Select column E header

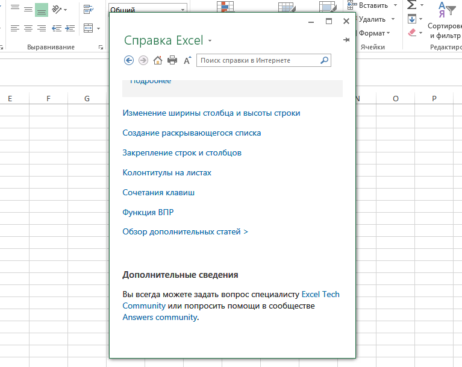pos(10,98)
